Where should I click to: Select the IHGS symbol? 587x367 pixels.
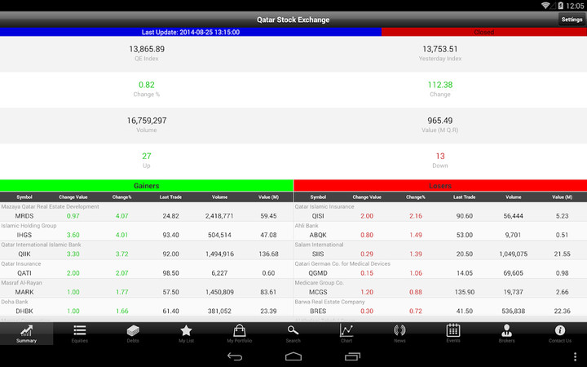24,235
